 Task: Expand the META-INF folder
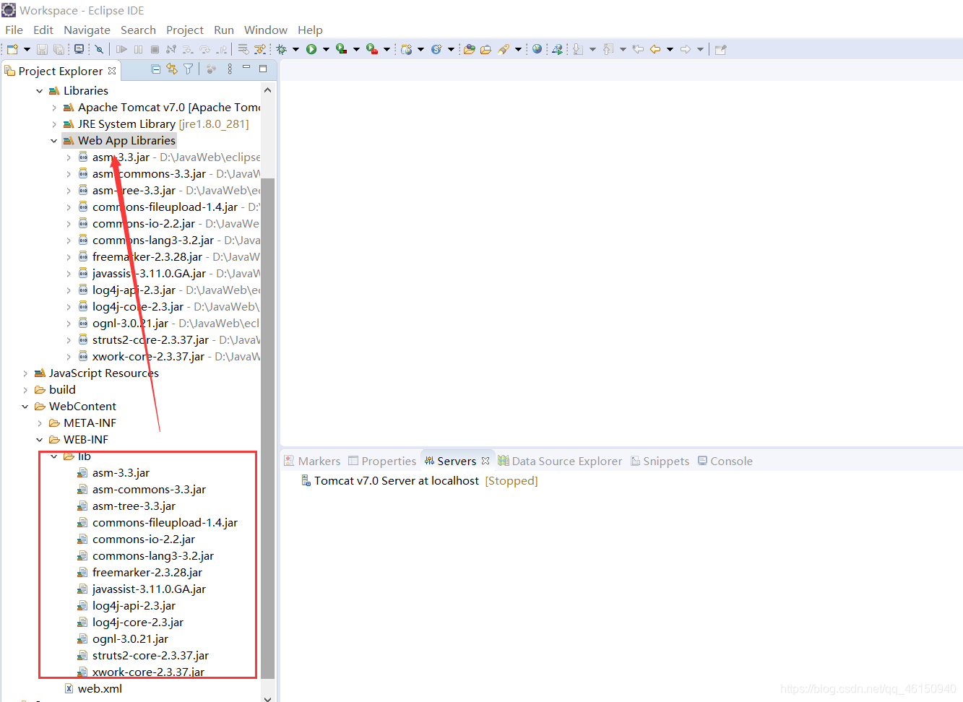tap(40, 423)
